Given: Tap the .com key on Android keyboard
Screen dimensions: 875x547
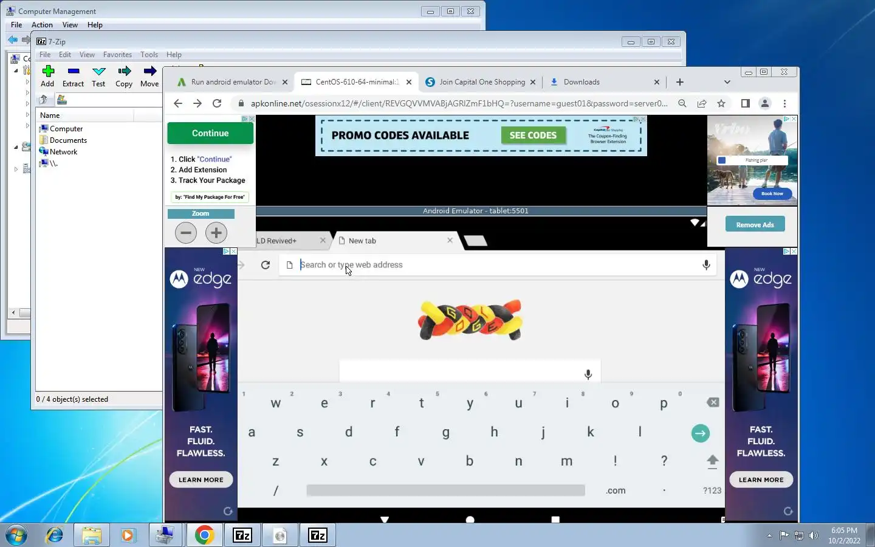Looking at the screenshot, I should click(x=616, y=490).
